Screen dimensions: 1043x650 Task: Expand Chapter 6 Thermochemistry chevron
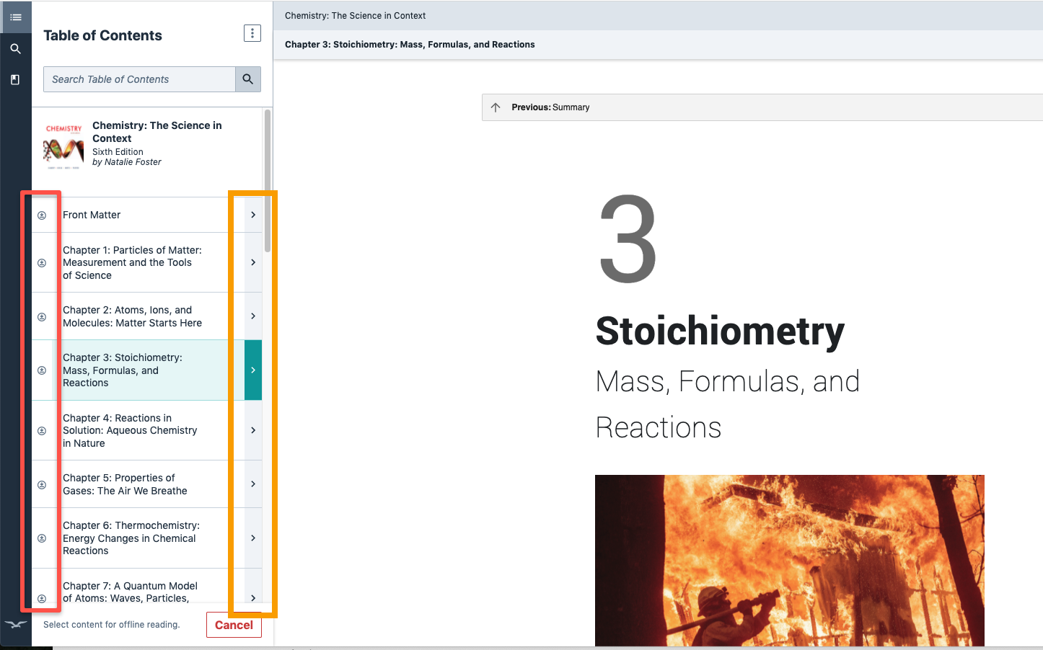(x=253, y=538)
